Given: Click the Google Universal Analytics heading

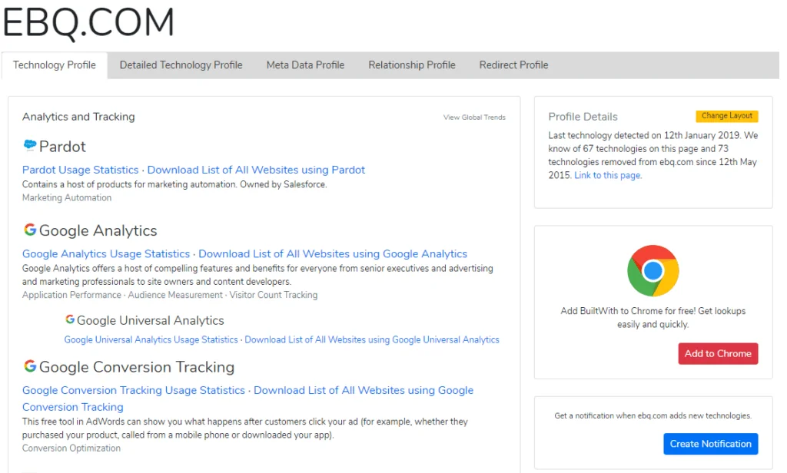Looking at the screenshot, I should [150, 320].
